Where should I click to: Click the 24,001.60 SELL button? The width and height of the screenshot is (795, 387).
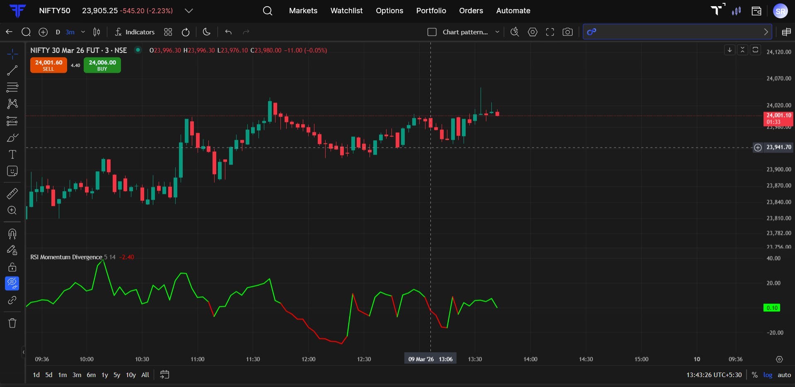48,65
